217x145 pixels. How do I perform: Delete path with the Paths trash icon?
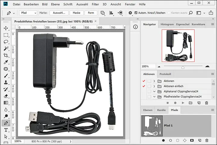207,140
